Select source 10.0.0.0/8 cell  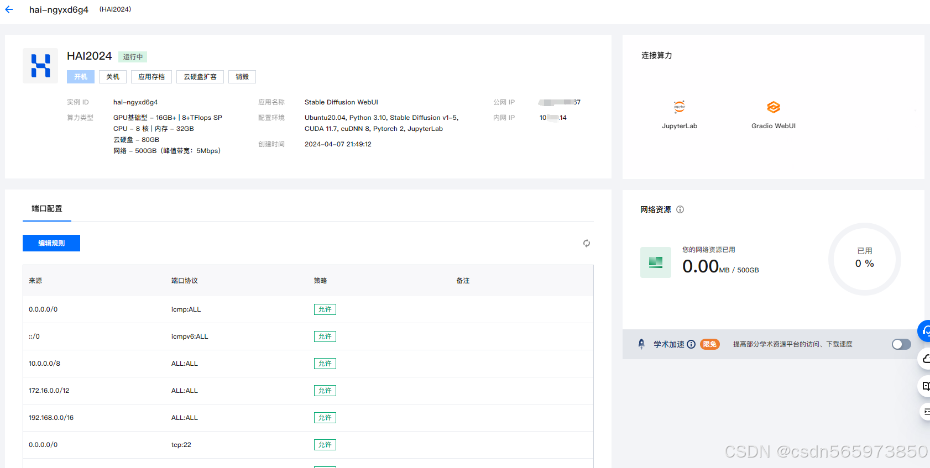[44, 364]
